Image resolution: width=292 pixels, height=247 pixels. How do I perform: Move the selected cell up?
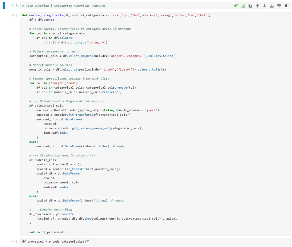coord(258,5)
